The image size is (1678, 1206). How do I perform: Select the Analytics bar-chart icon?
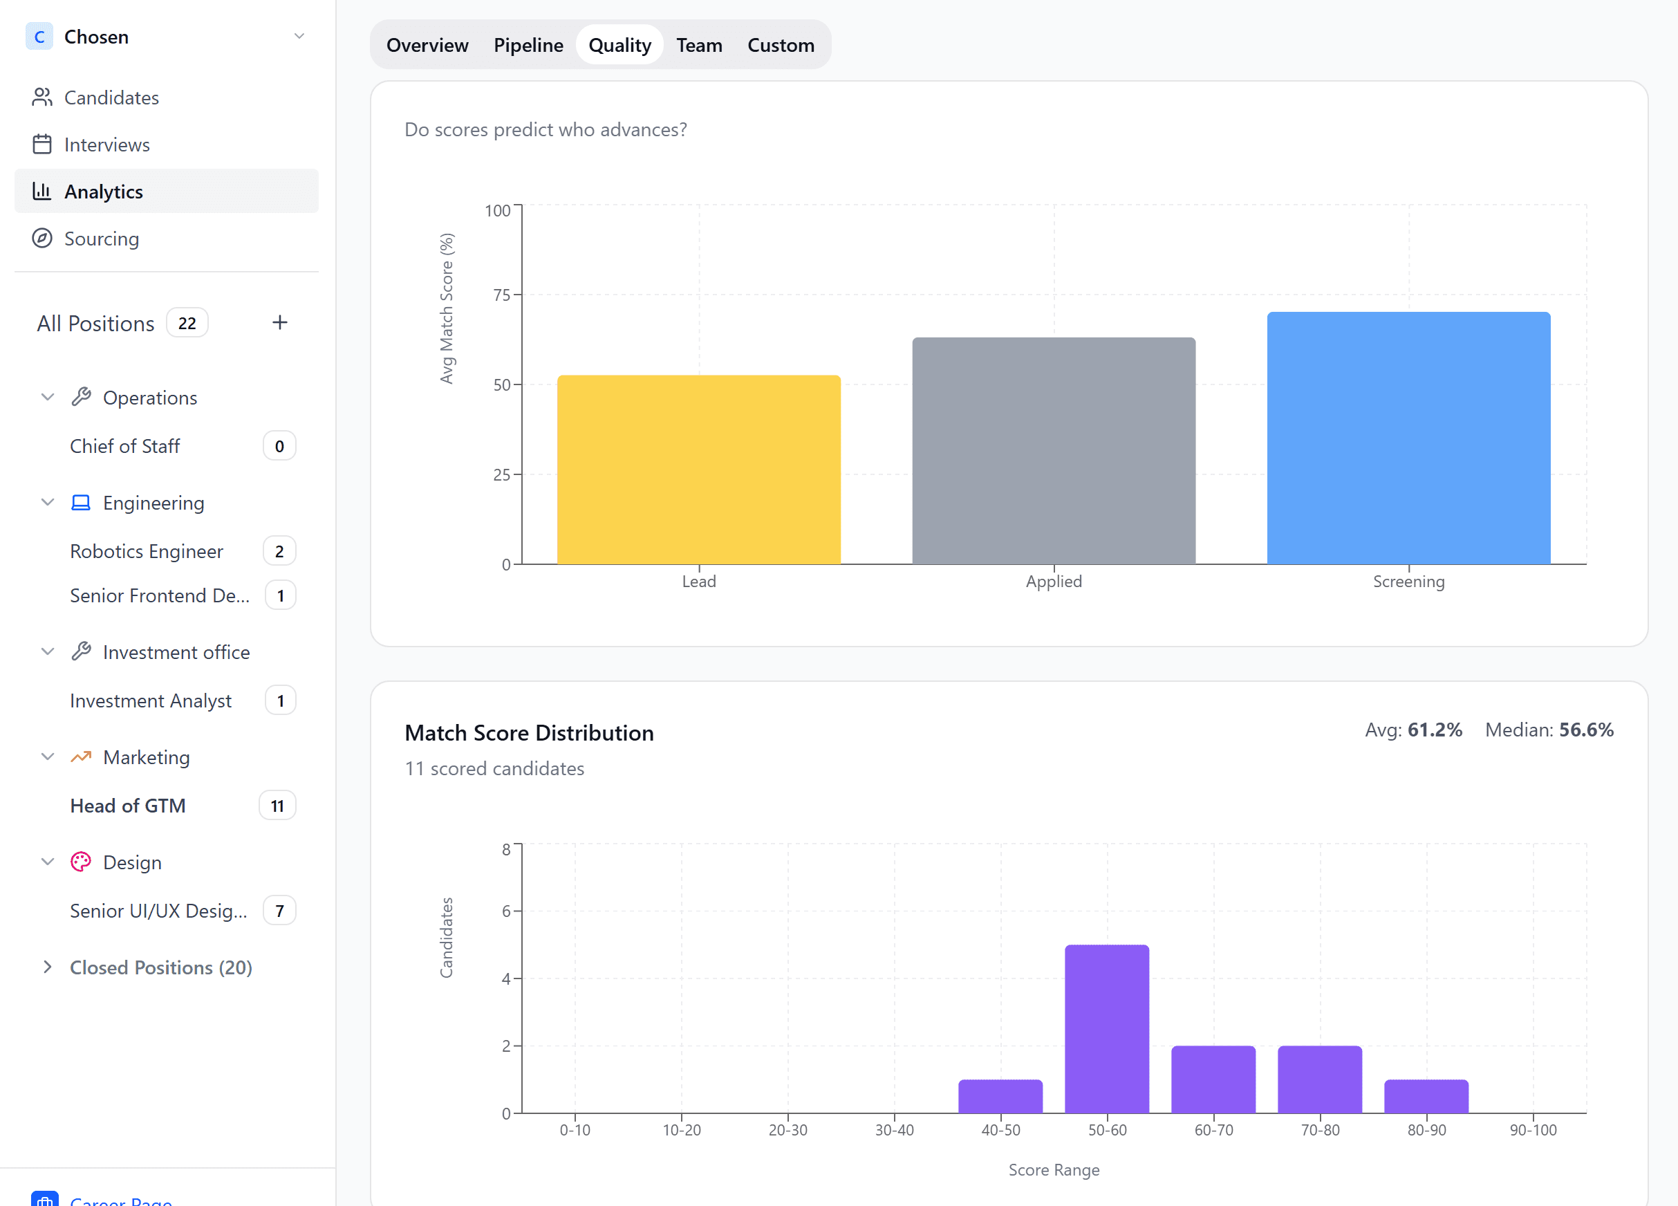coord(43,191)
